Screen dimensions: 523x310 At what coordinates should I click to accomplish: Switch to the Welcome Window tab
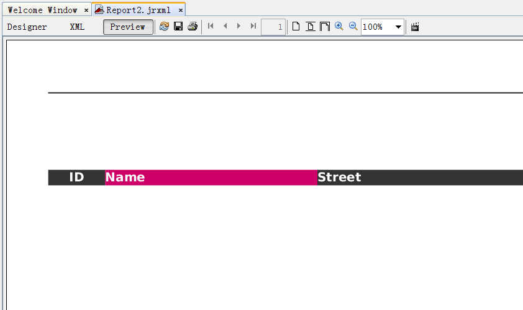tap(42, 10)
